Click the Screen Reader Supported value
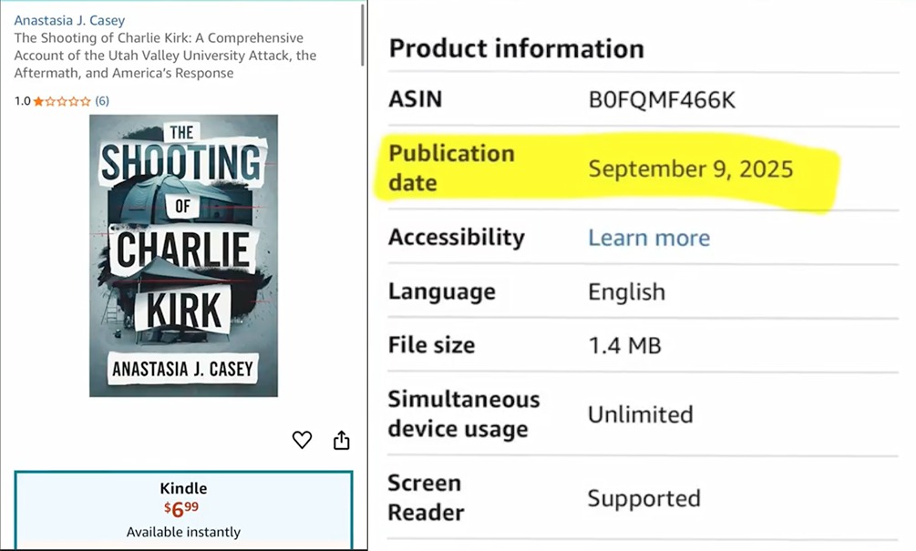916x551 pixels. point(643,498)
